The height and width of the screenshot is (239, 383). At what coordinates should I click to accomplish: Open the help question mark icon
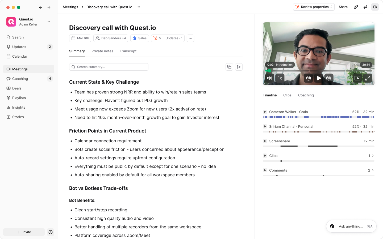coord(51,232)
